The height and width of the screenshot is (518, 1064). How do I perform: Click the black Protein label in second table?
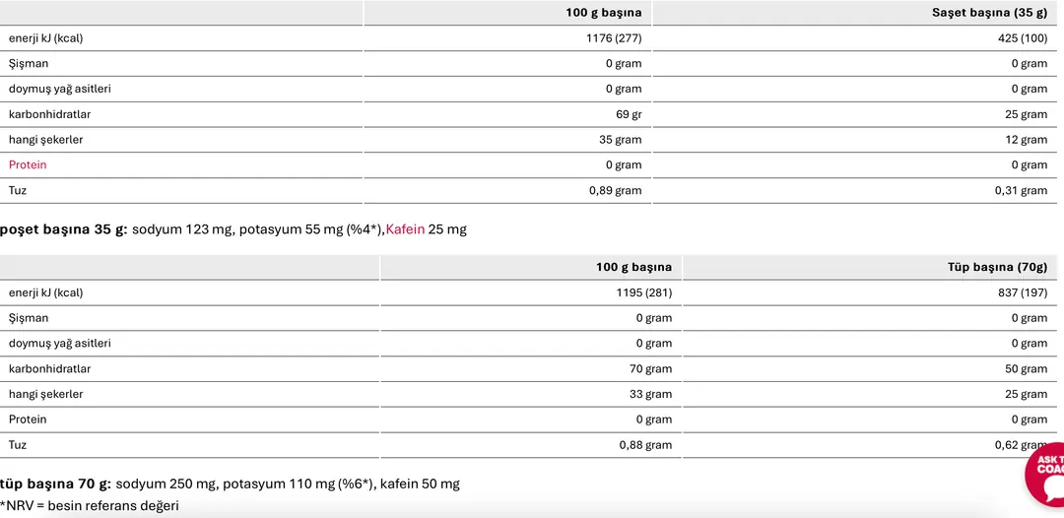tap(28, 420)
